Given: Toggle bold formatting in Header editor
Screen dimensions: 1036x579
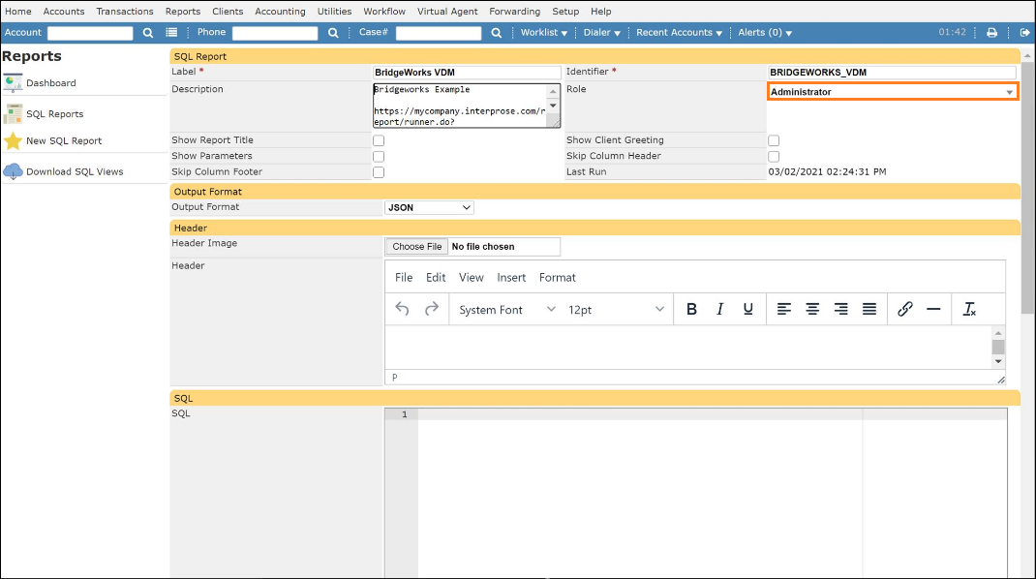Looking at the screenshot, I should point(691,309).
